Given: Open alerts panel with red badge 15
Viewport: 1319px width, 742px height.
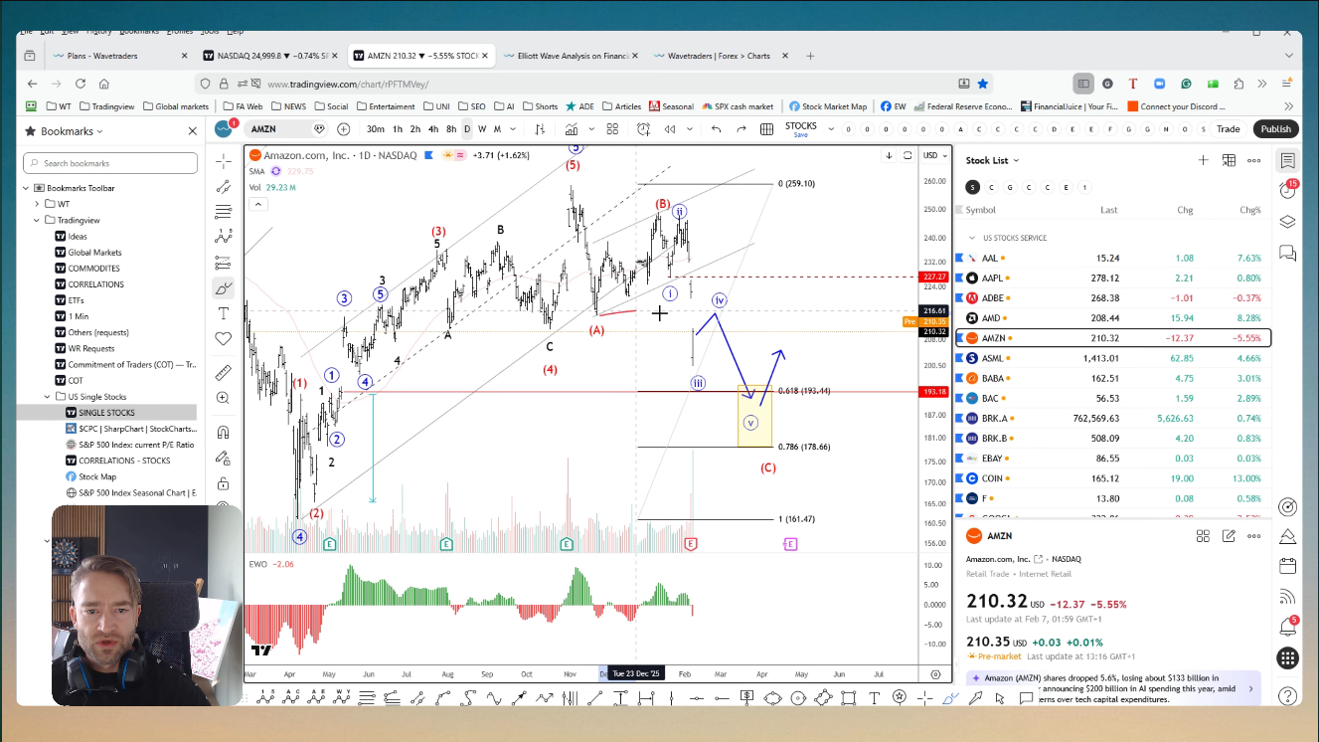Looking at the screenshot, I should click(1287, 190).
